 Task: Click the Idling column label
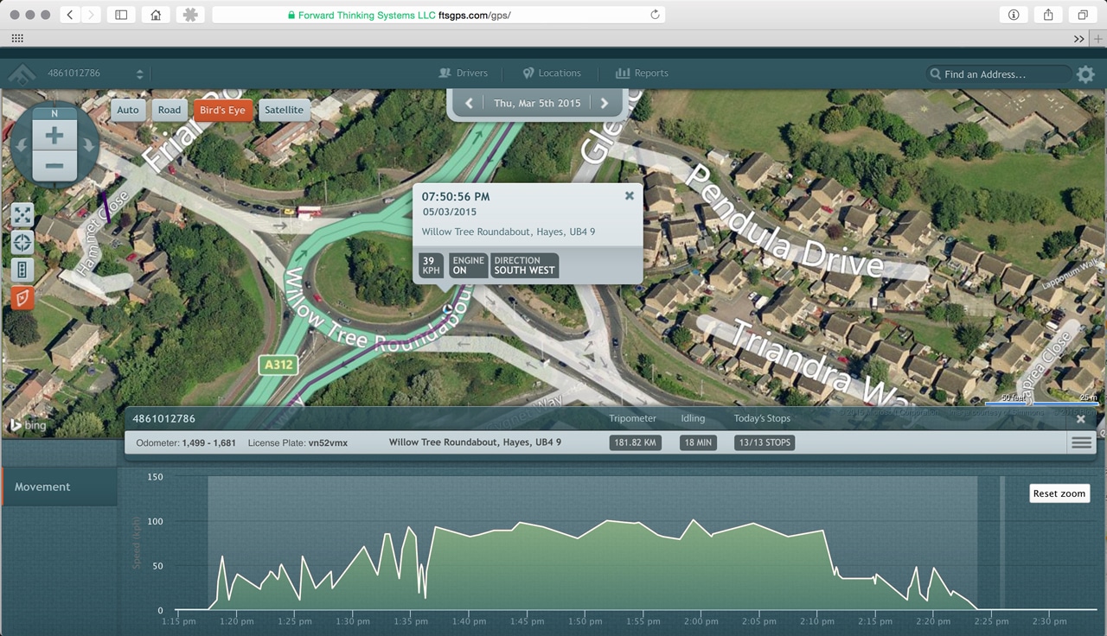point(693,418)
